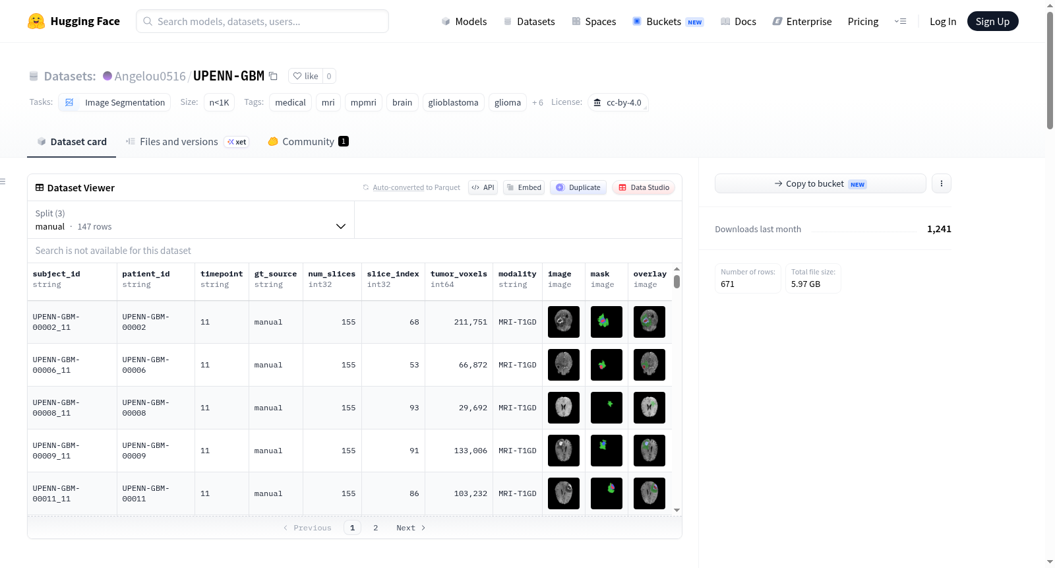Expand the Split dropdown selector
The width and height of the screenshot is (1055, 568).
[191, 220]
